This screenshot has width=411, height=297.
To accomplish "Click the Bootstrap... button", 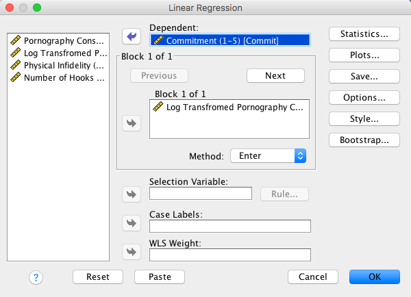I will [364, 140].
